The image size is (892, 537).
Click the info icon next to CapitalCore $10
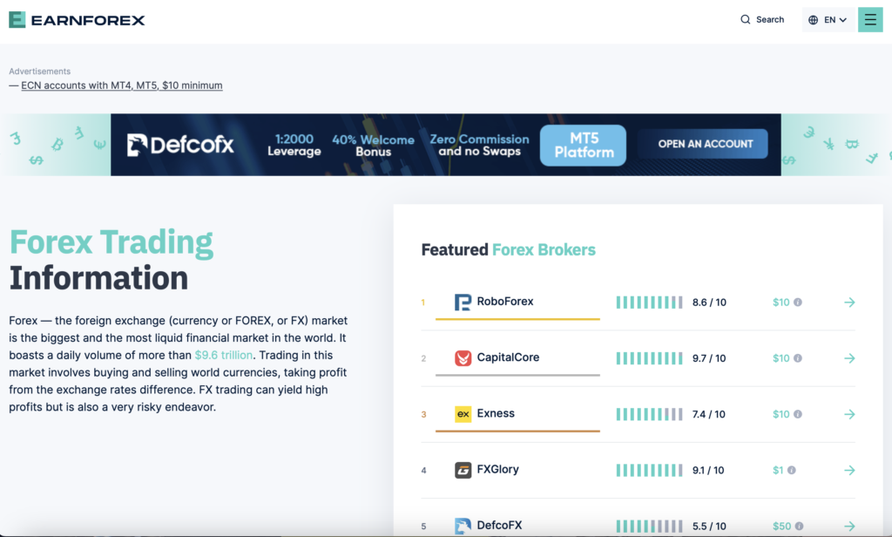(x=798, y=358)
